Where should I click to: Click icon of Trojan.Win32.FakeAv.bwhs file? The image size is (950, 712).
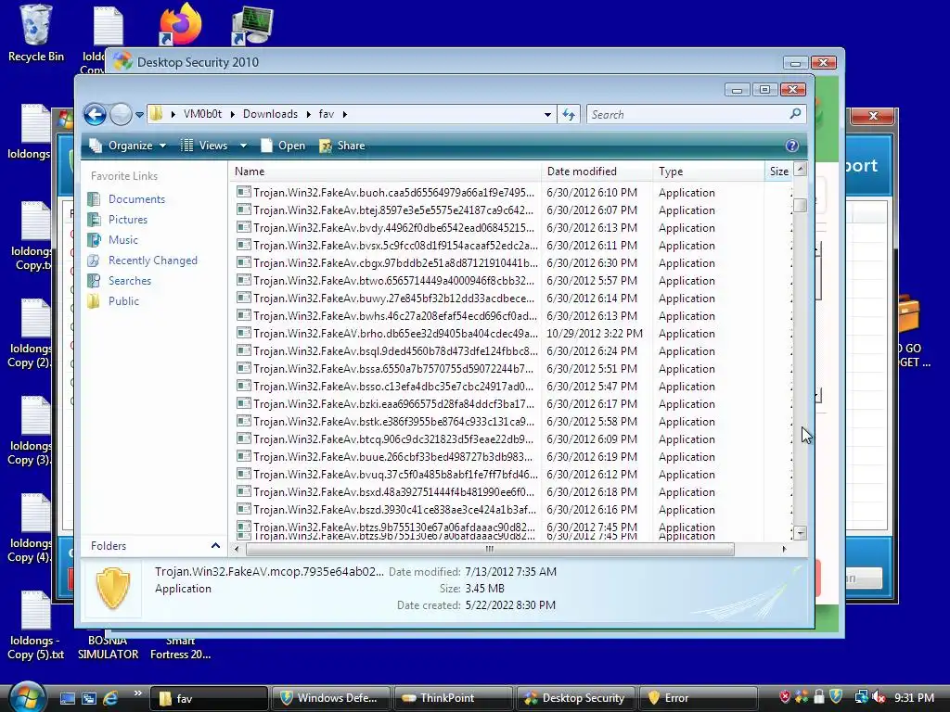tap(244, 315)
